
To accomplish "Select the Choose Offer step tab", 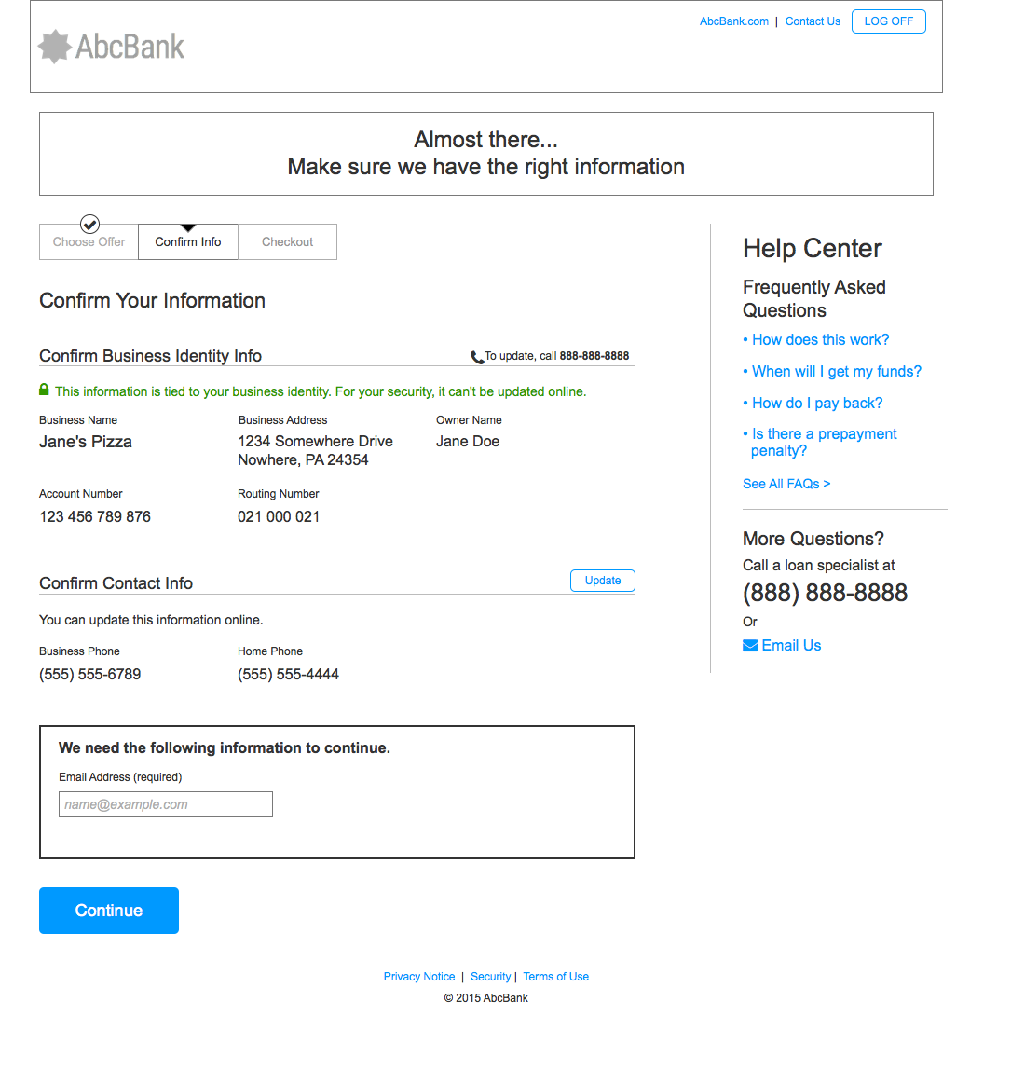I will tap(89, 242).
